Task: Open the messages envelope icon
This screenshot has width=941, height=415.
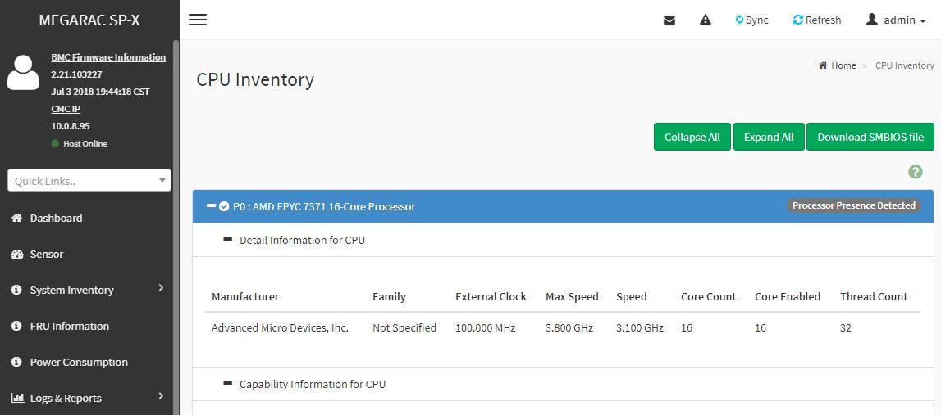Action: coord(669,20)
